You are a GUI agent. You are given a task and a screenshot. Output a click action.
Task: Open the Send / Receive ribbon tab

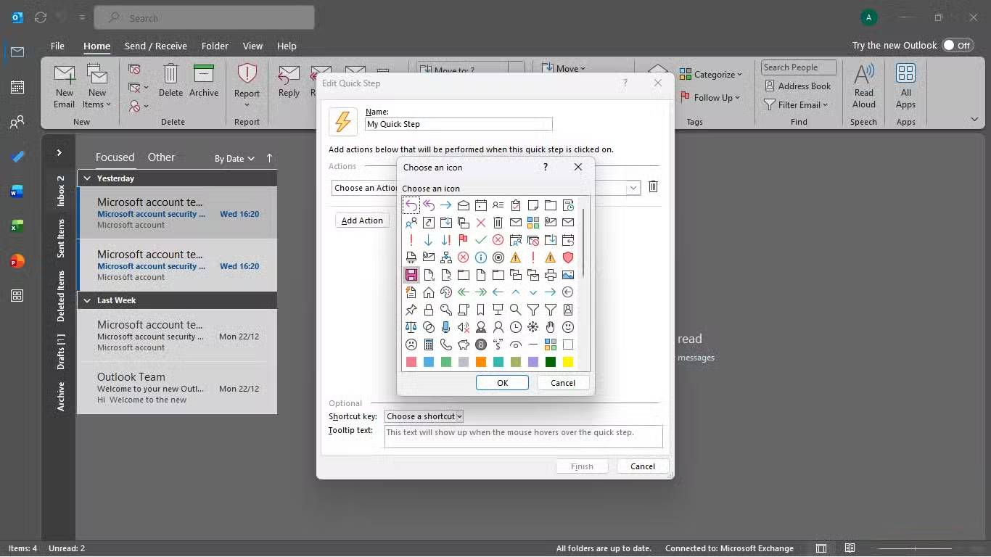[x=155, y=46]
